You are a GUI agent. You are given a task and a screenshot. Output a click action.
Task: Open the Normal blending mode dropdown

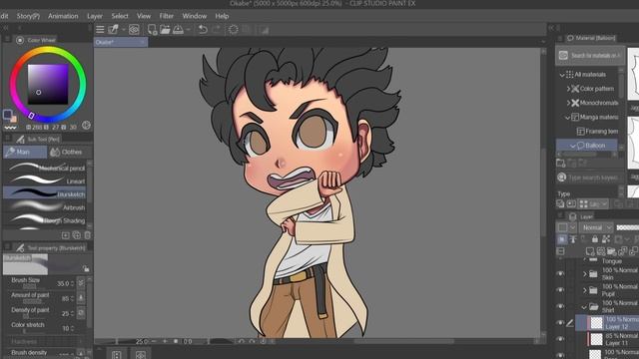coord(596,227)
